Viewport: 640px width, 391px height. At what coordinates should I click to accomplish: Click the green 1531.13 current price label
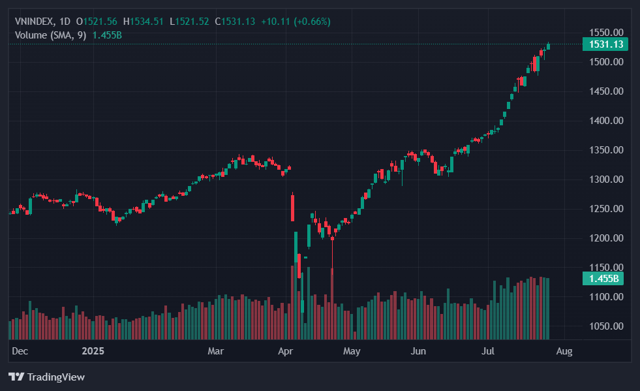tap(605, 44)
